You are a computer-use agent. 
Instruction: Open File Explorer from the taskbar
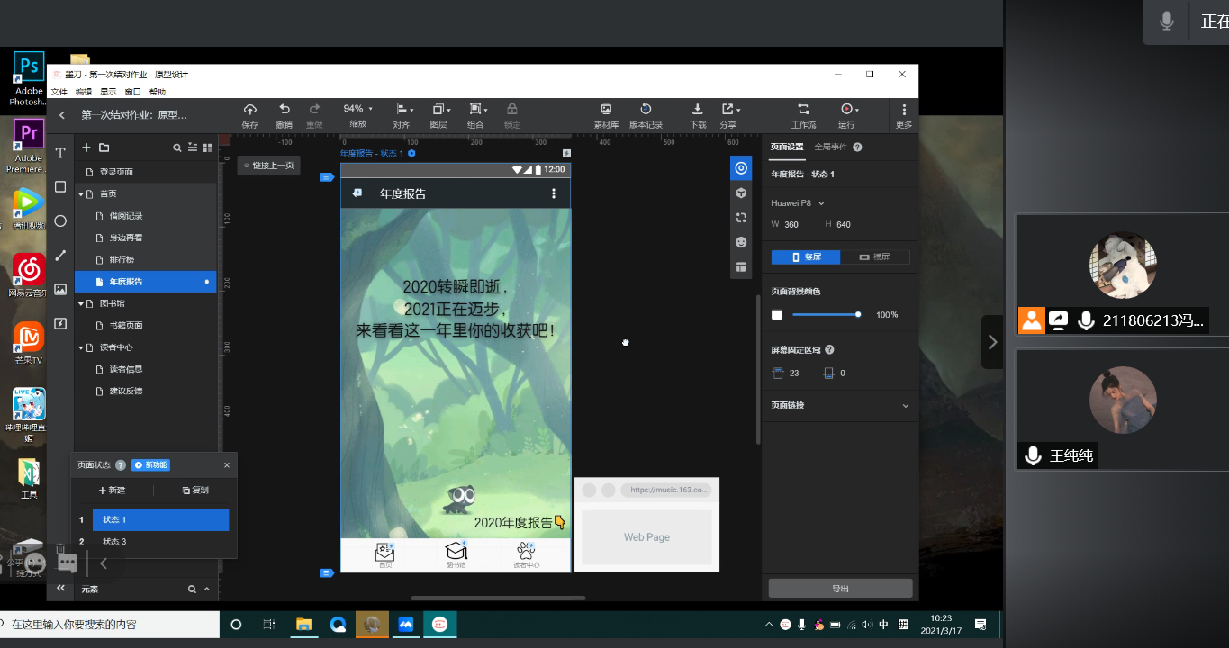(304, 625)
